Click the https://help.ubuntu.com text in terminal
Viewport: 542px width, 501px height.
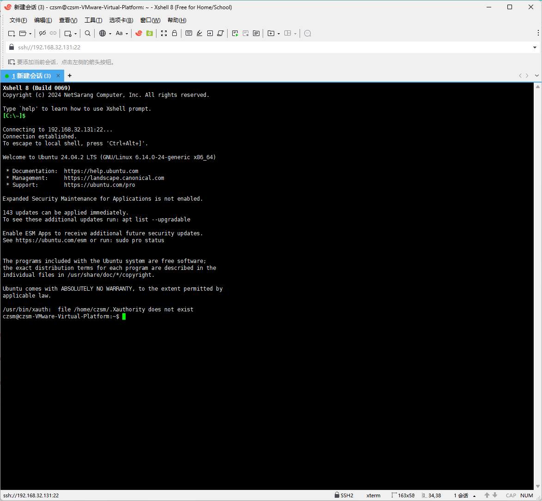101,171
